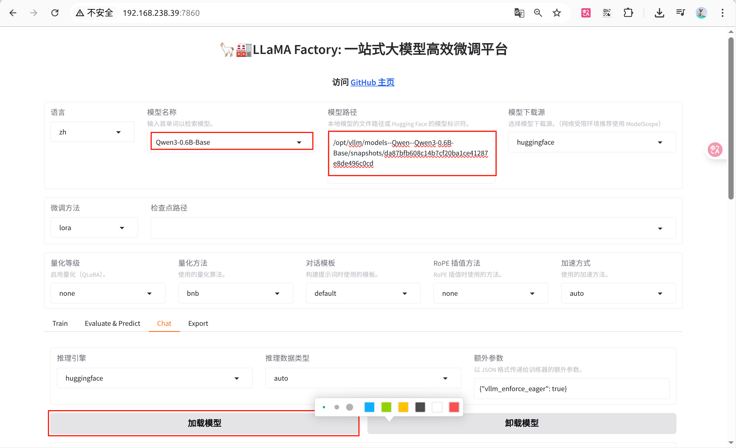Click the 卸载模型 button
Image resolution: width=736 pixels, height=448 pixels.
tap(522, 423)
